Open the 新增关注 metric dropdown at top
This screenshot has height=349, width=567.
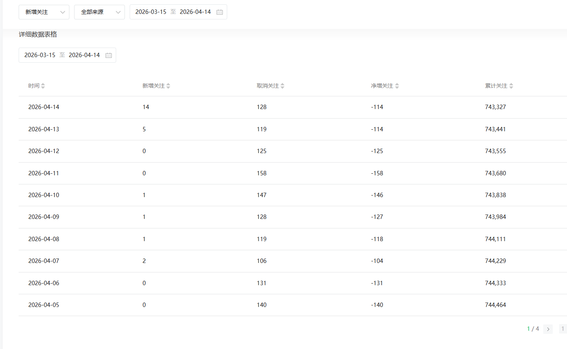coord(44,12)
